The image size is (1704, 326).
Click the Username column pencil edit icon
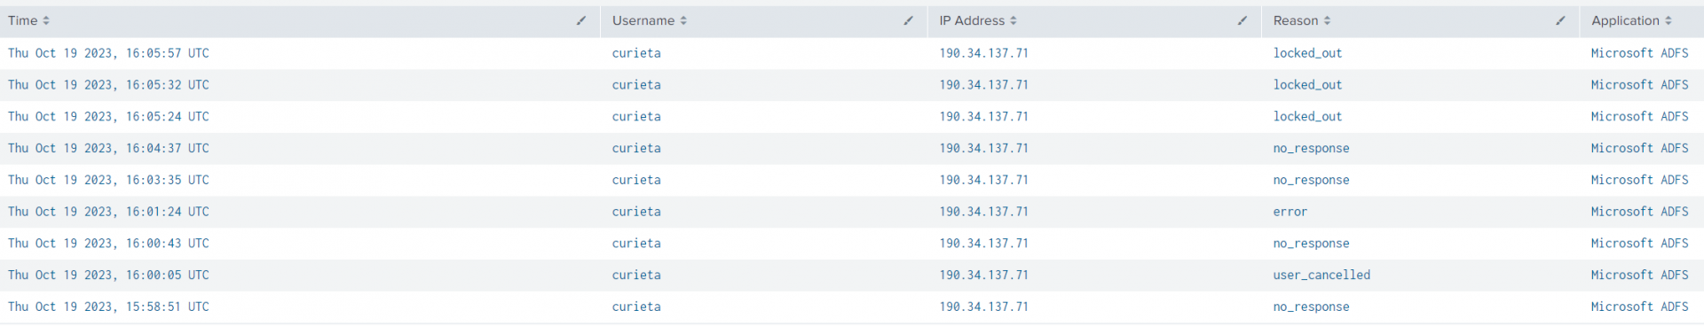(x=908, y=20)
